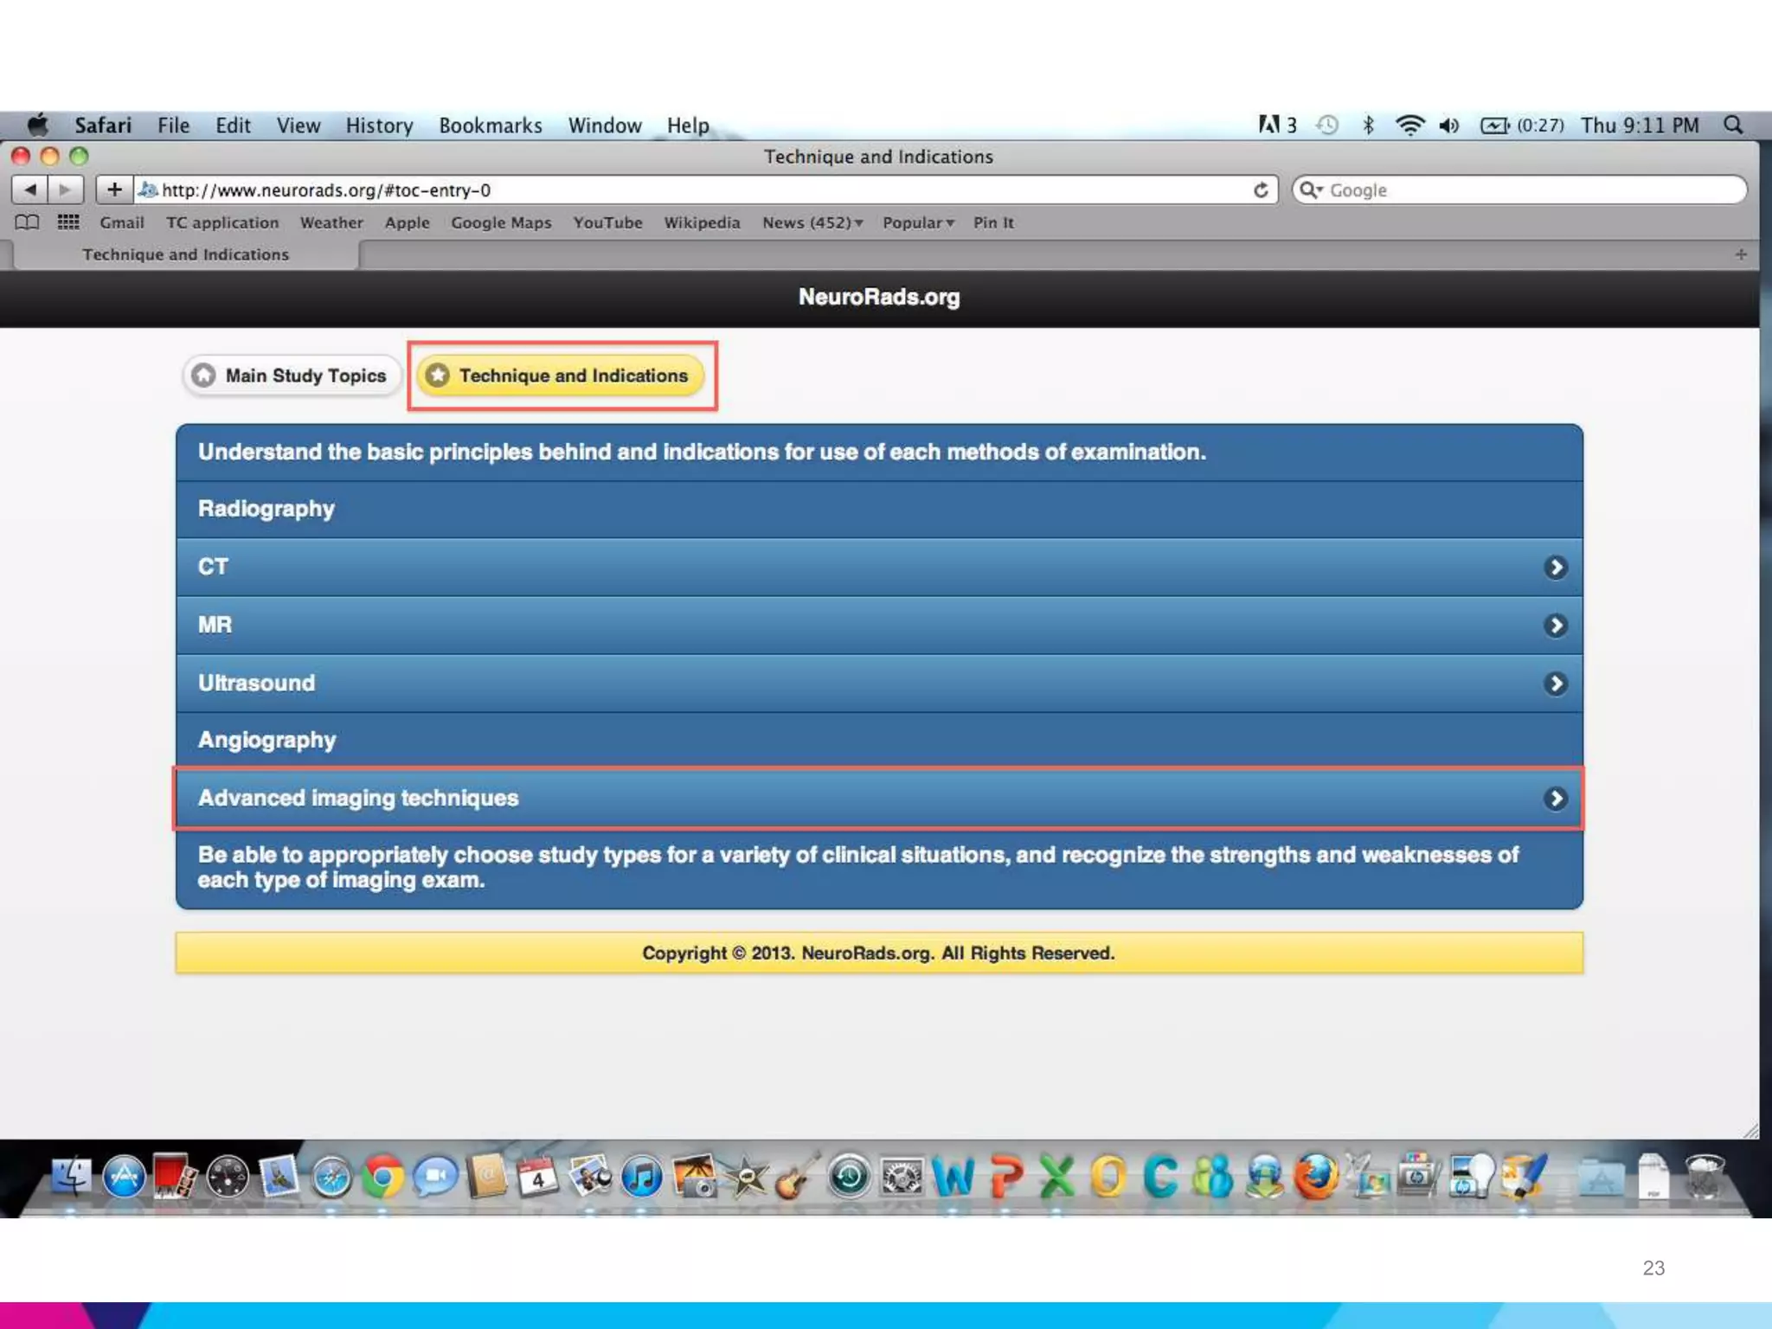Screen dimensions: 1772x1329
Task: Expand the CT row chevron
Action: (1555, 568)
